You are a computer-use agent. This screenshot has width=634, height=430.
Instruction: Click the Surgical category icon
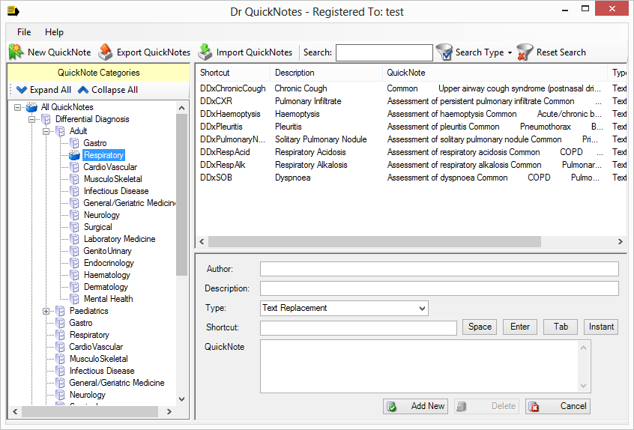point(74,227)
